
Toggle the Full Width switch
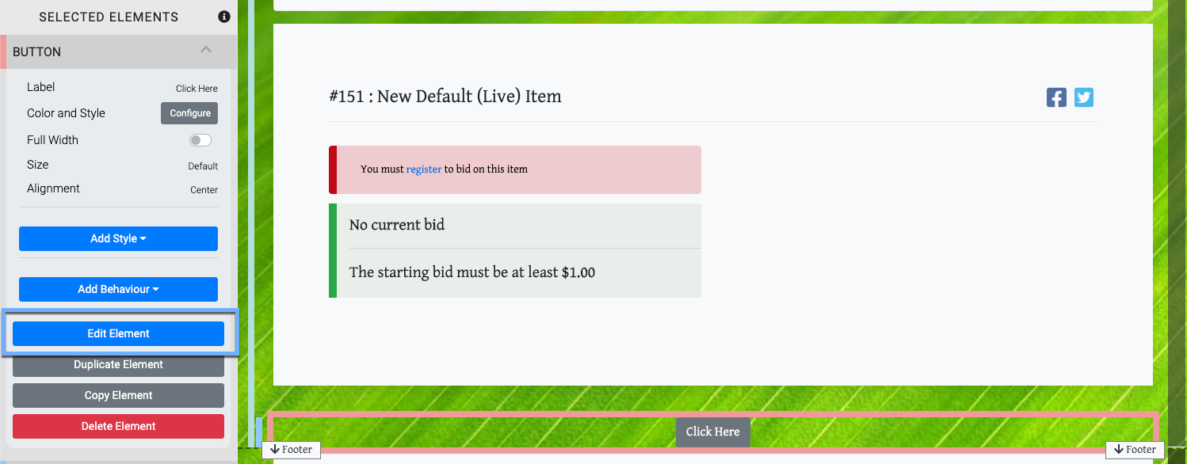pos(200,140)
